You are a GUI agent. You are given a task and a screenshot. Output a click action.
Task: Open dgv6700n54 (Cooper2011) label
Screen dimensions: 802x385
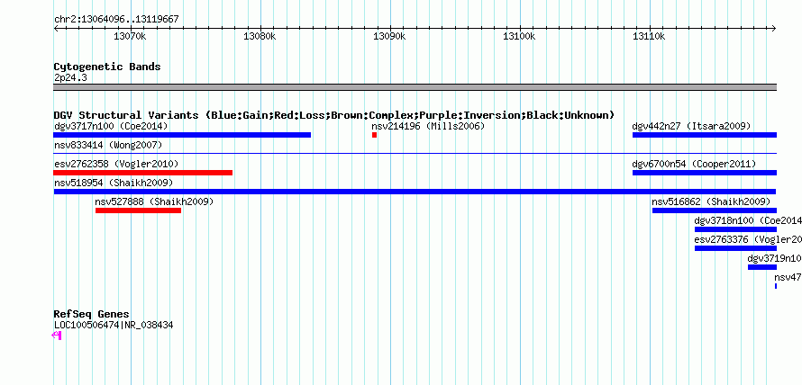[x=694, y=164]
